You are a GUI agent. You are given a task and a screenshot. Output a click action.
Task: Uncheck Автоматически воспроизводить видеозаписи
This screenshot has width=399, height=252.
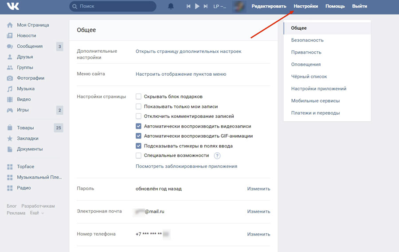138,126
